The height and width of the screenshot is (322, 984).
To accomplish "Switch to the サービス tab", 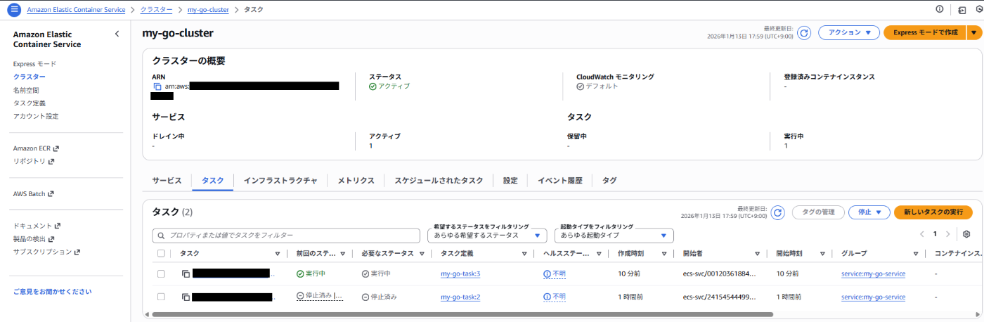I will 167,181.
